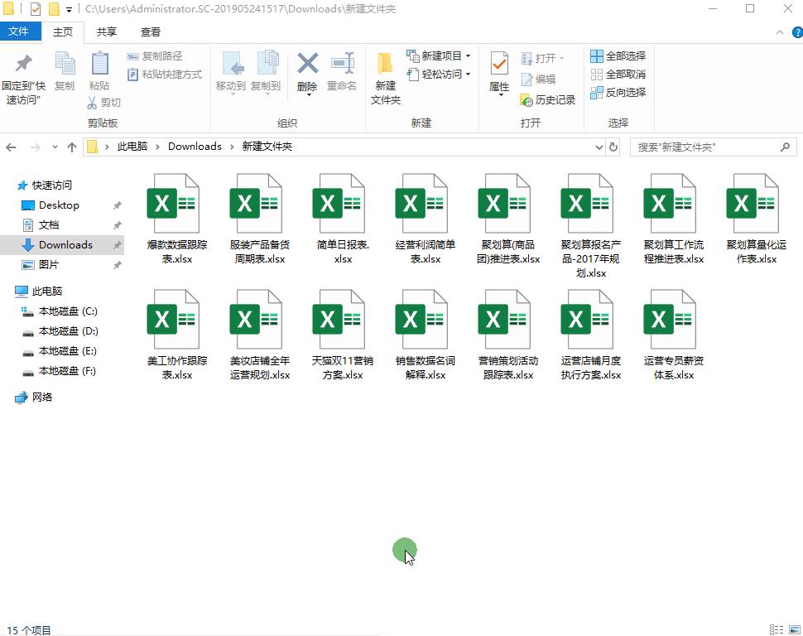Select 文档 in Quick access sidebar
The image size is (803, 636).
coord(49,225)
